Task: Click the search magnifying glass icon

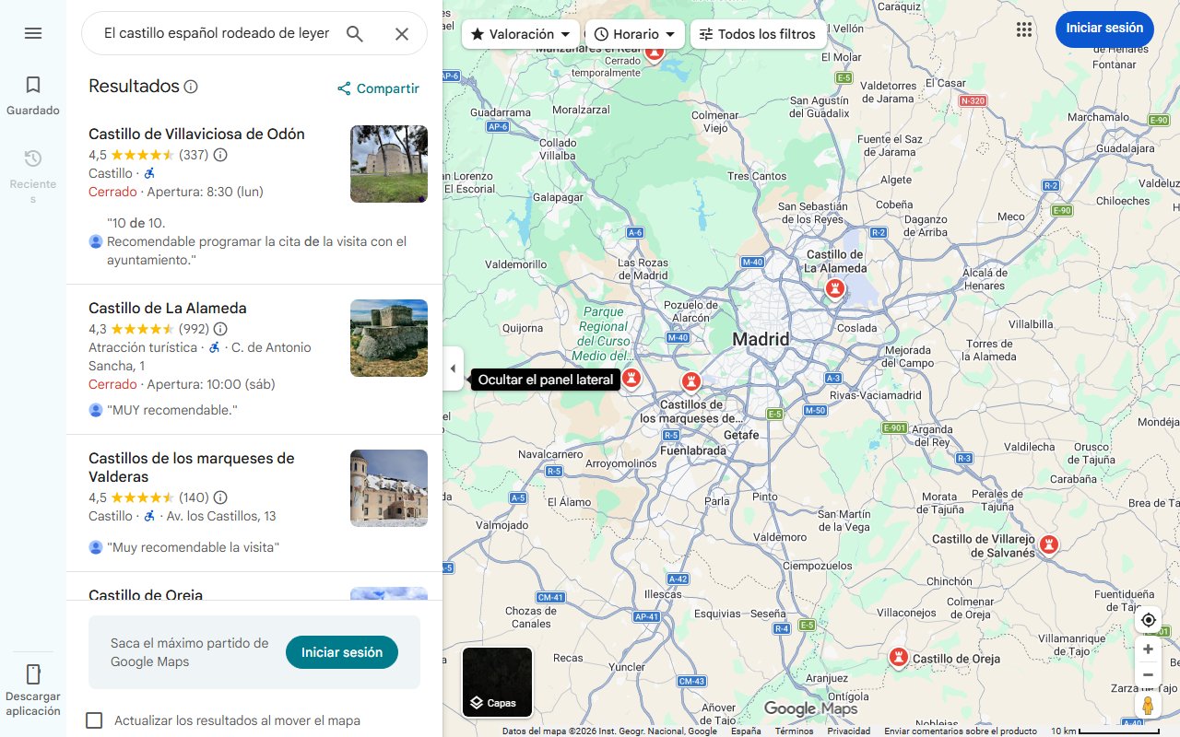Action: (355, 33)
